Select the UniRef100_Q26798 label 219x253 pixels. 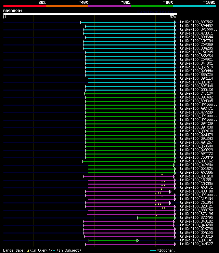pyautogui.click(x=196, y=229)
